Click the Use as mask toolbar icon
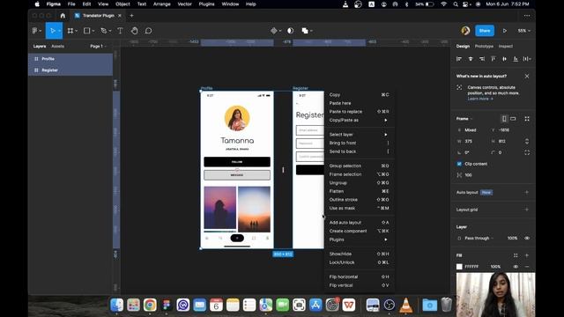Viewport: 564px width, 317px height. pyautogui.click(x=290, y=31)
